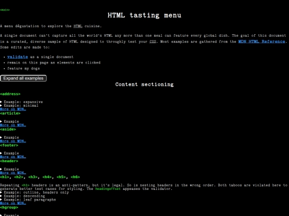Screen dimensions: 289x216
Task: Expand 'Example: leaf paragraphs' disclosure
Action: 28,199
